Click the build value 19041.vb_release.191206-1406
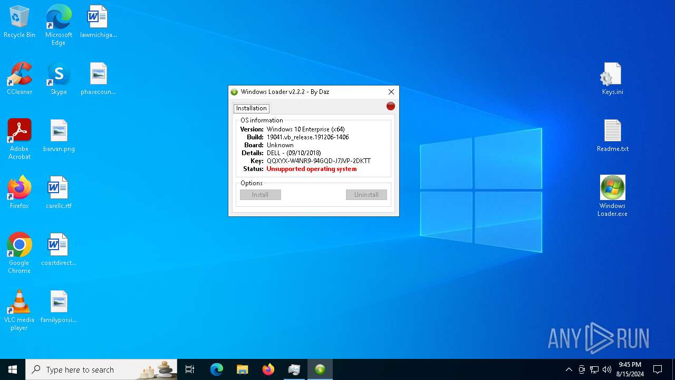This screenshot has width=675, height=380. (x=307, y=137)
